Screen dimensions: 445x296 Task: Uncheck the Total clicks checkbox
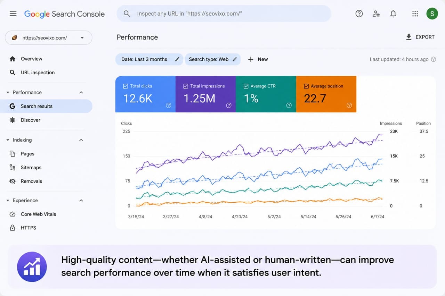pyautogui.click(x=126, y=86)
